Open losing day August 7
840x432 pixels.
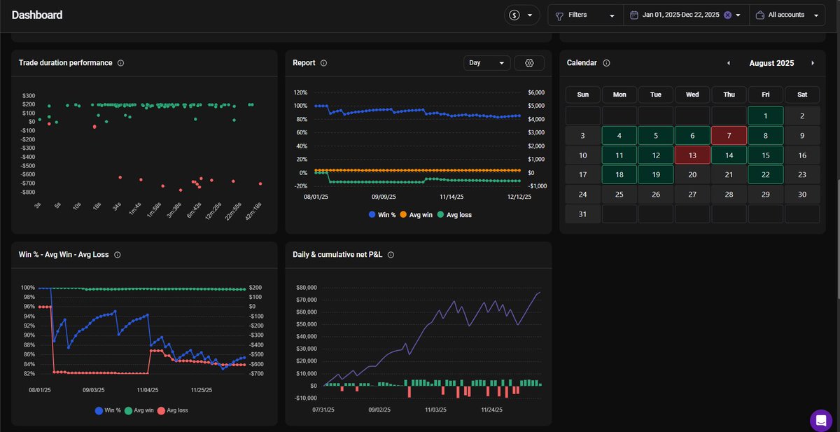pos(729,136)
